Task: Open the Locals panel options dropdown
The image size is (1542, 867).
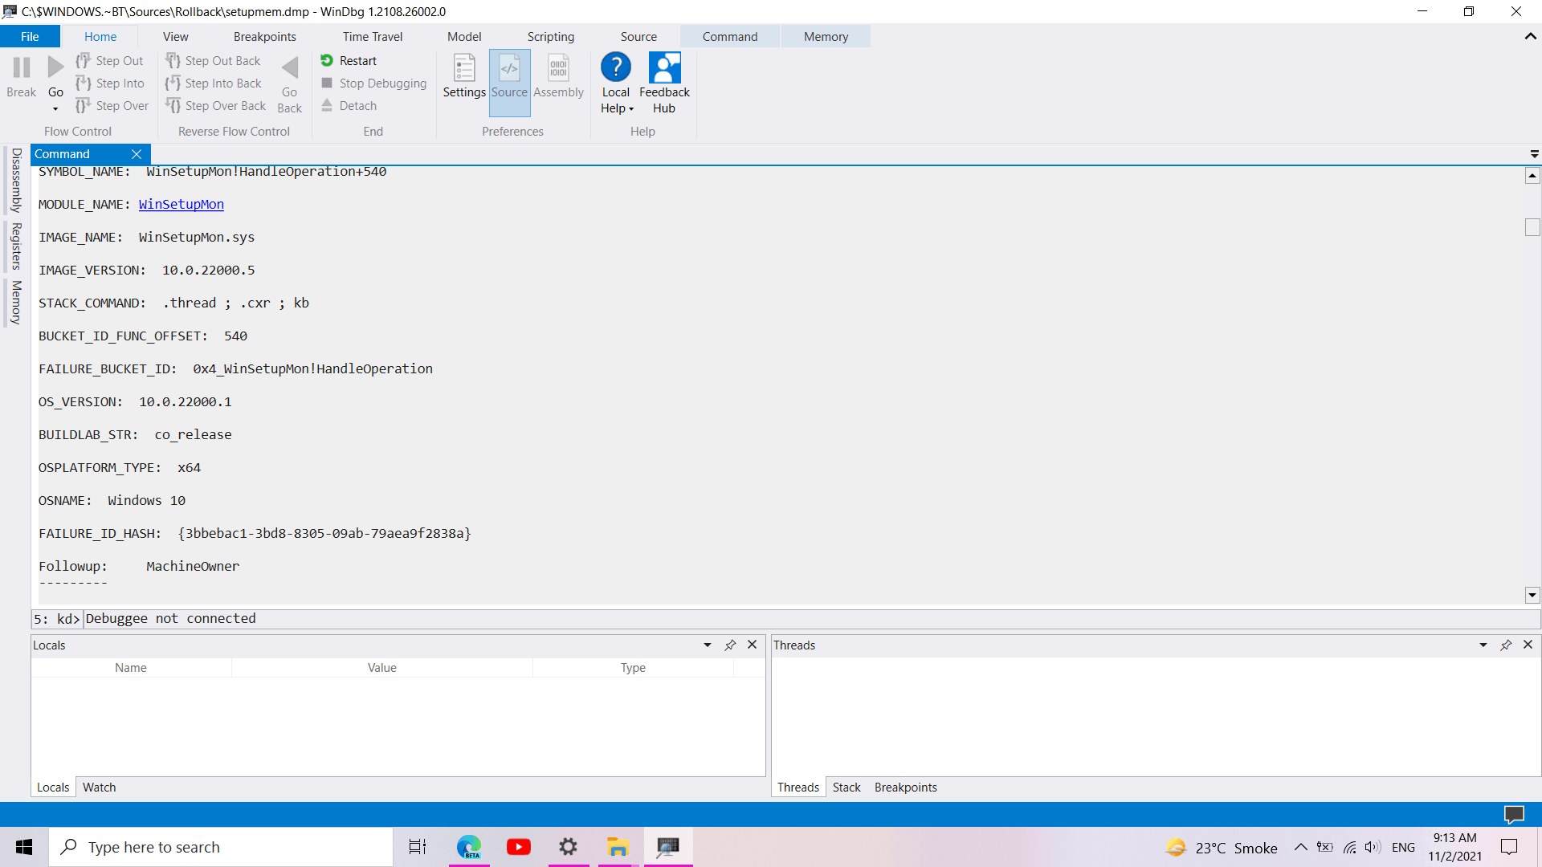Action: pyautogui.click(x=708, y=645)
